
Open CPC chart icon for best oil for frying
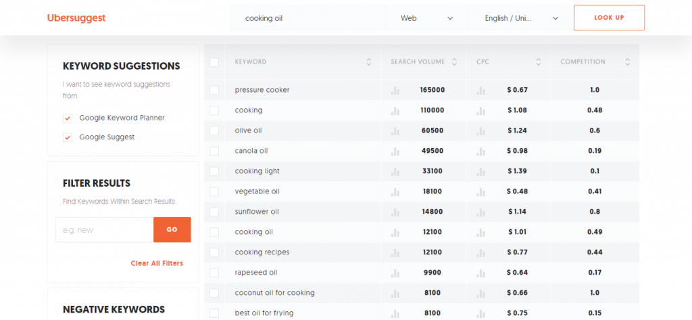pos(480,314)
